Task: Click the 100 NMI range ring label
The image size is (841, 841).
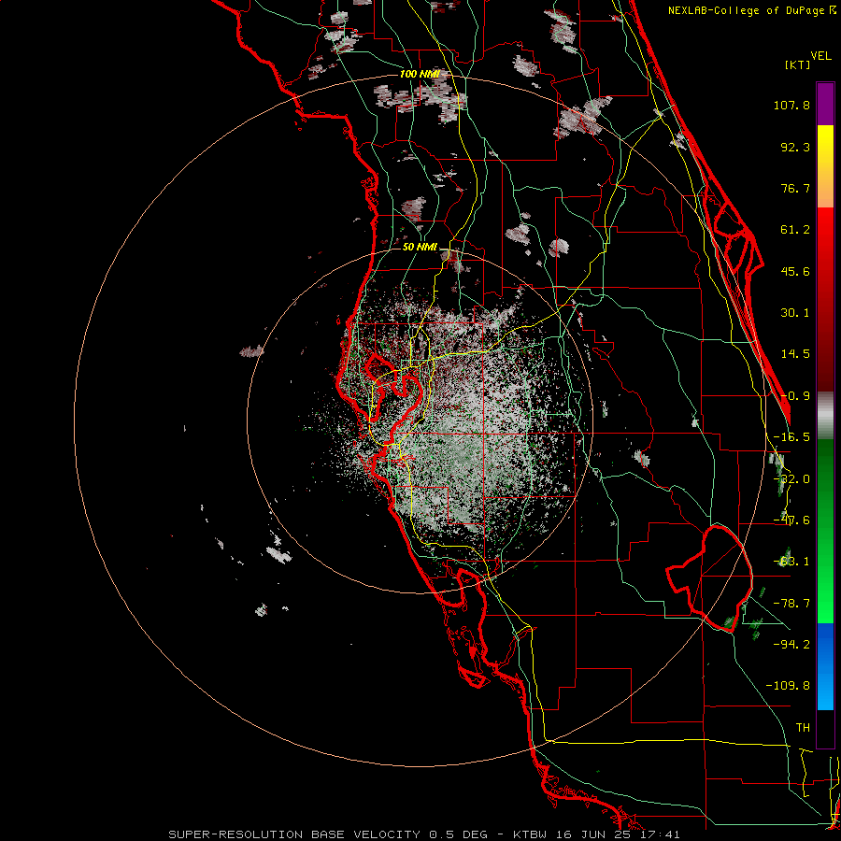Action: click(420, 74)
